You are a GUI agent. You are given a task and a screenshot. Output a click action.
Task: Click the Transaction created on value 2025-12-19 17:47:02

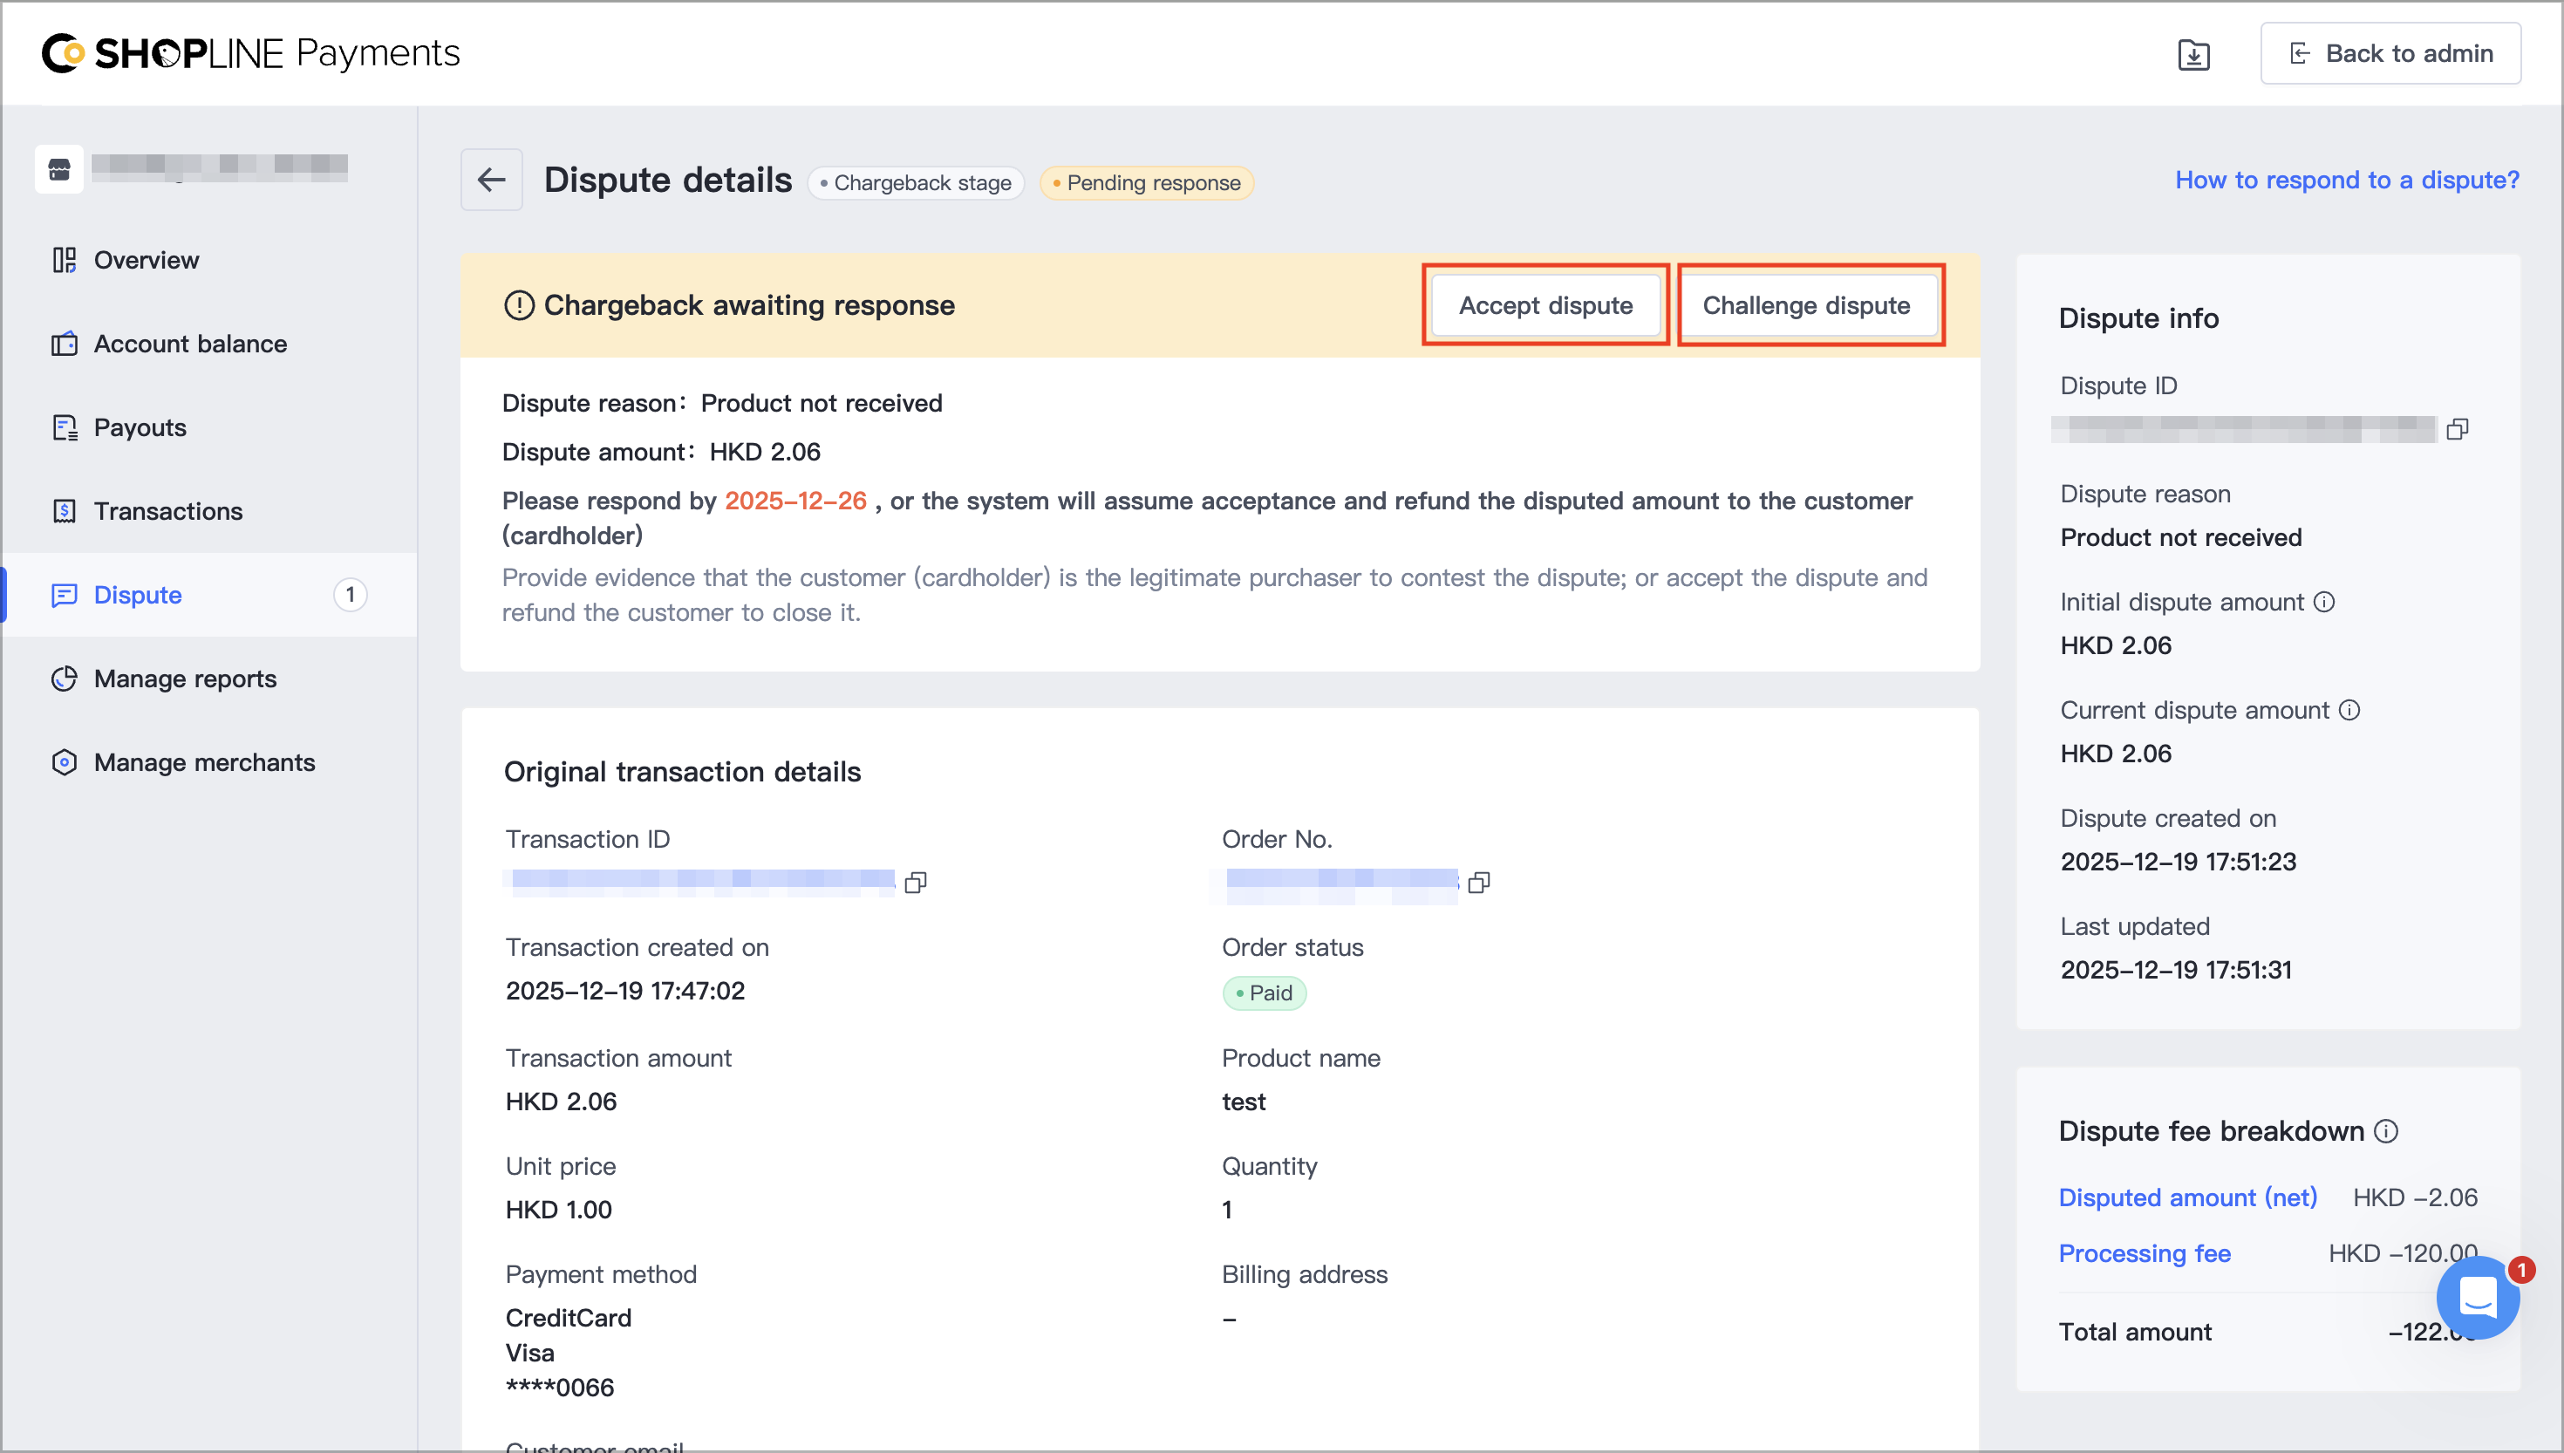[624, 991]
